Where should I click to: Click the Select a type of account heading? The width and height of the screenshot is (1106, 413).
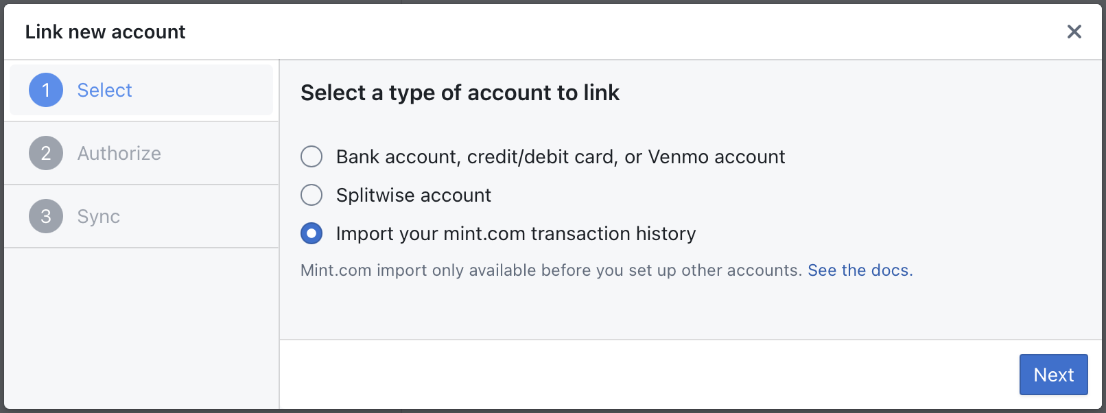point(460,93)
